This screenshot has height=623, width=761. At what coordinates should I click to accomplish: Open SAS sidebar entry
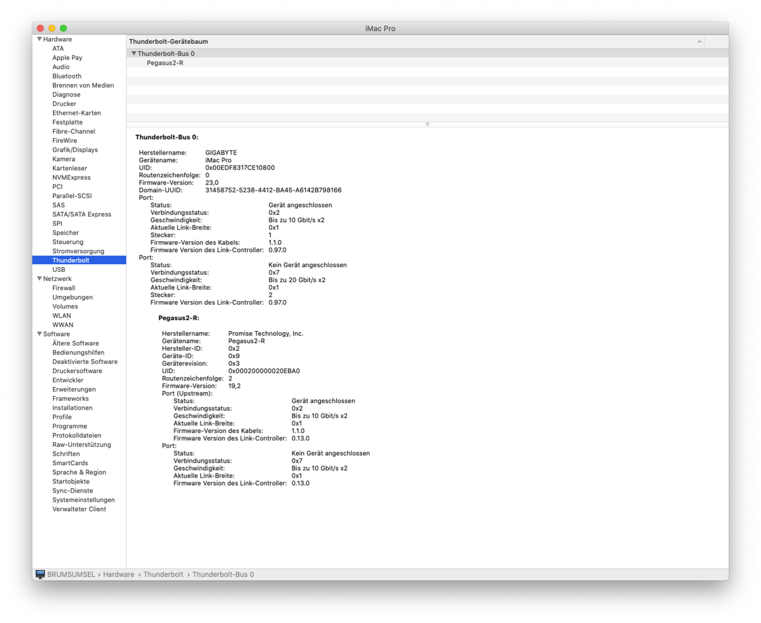click(x=59, y=205)
